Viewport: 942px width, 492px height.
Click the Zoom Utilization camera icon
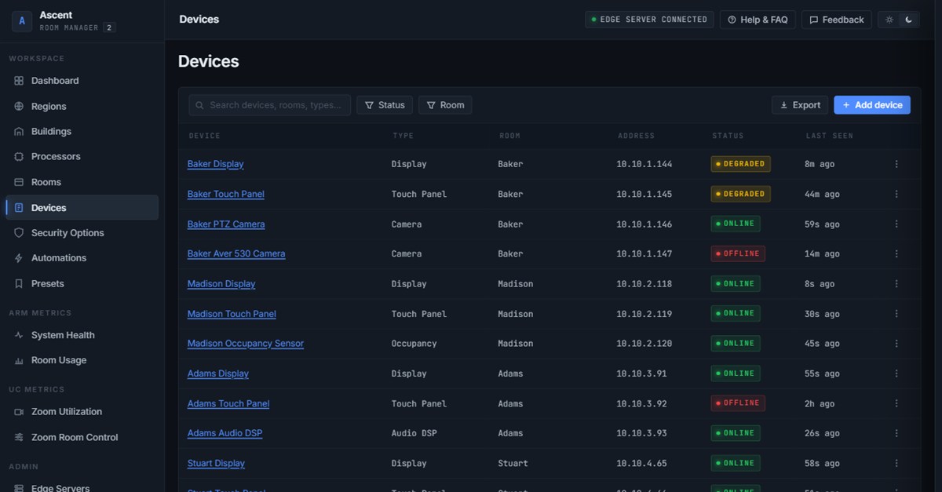[x=19, y=412]
